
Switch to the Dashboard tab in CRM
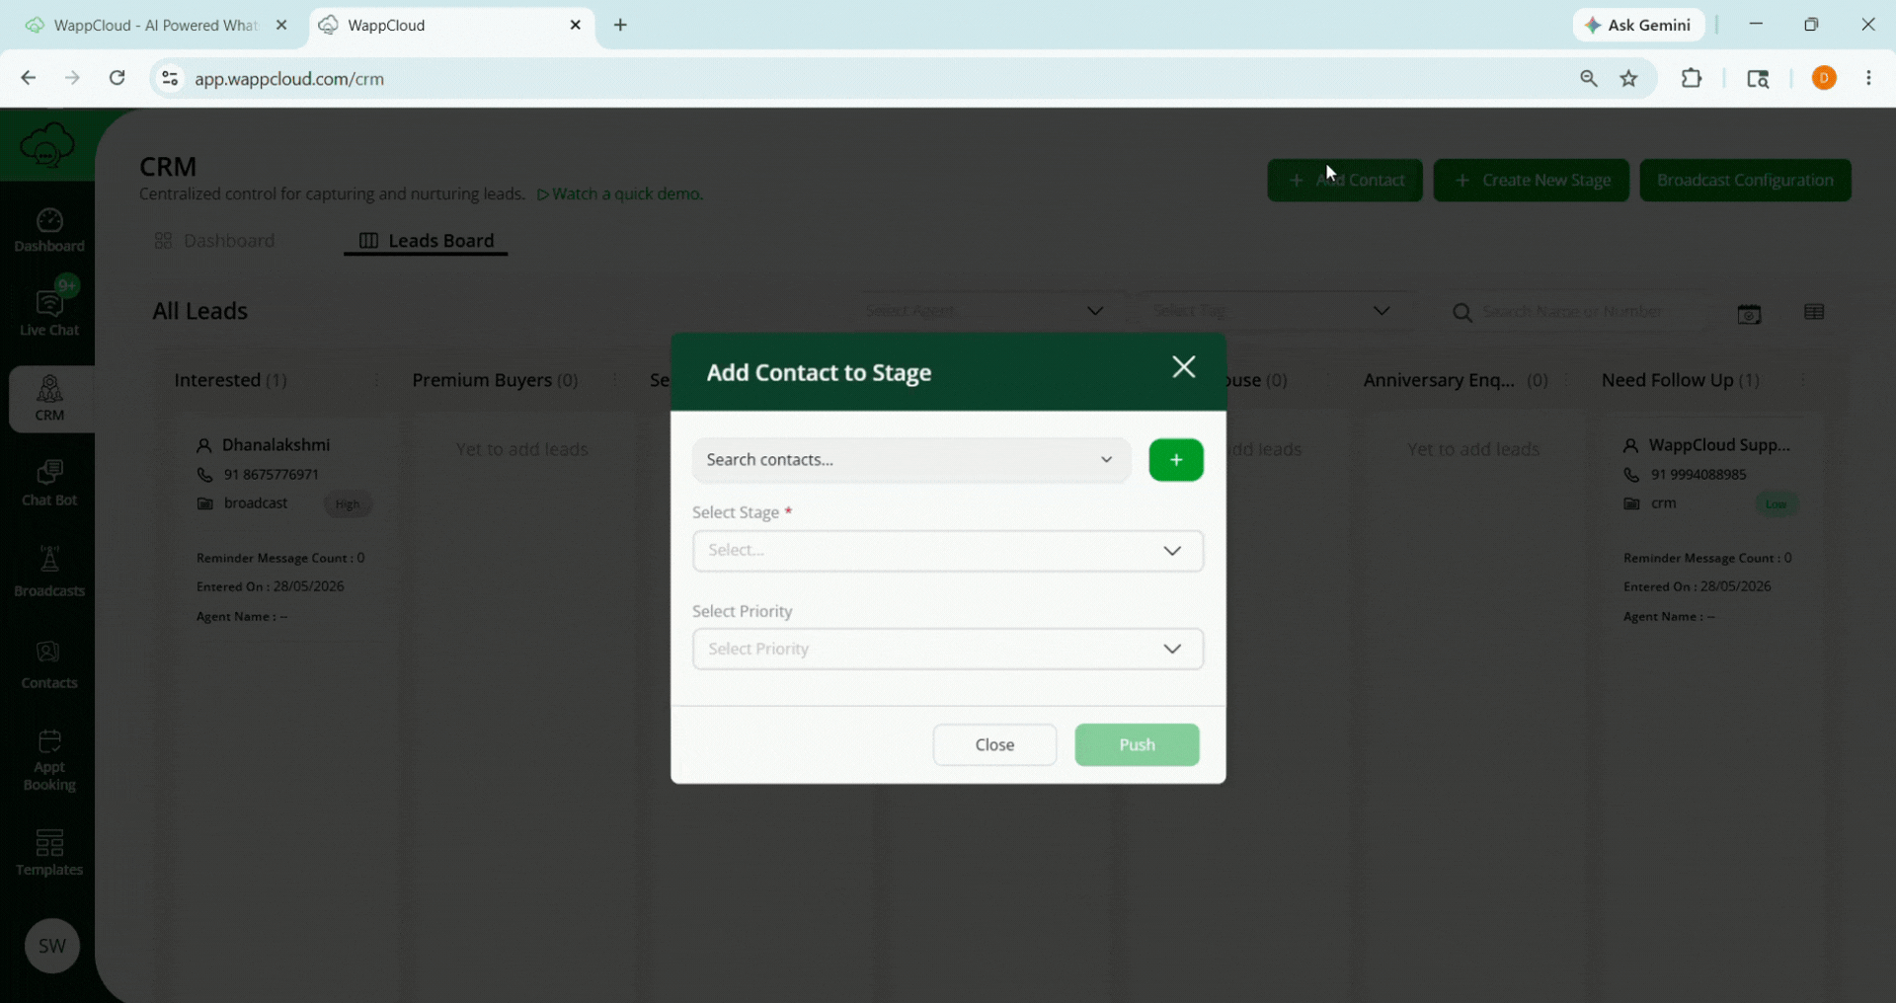215,241
